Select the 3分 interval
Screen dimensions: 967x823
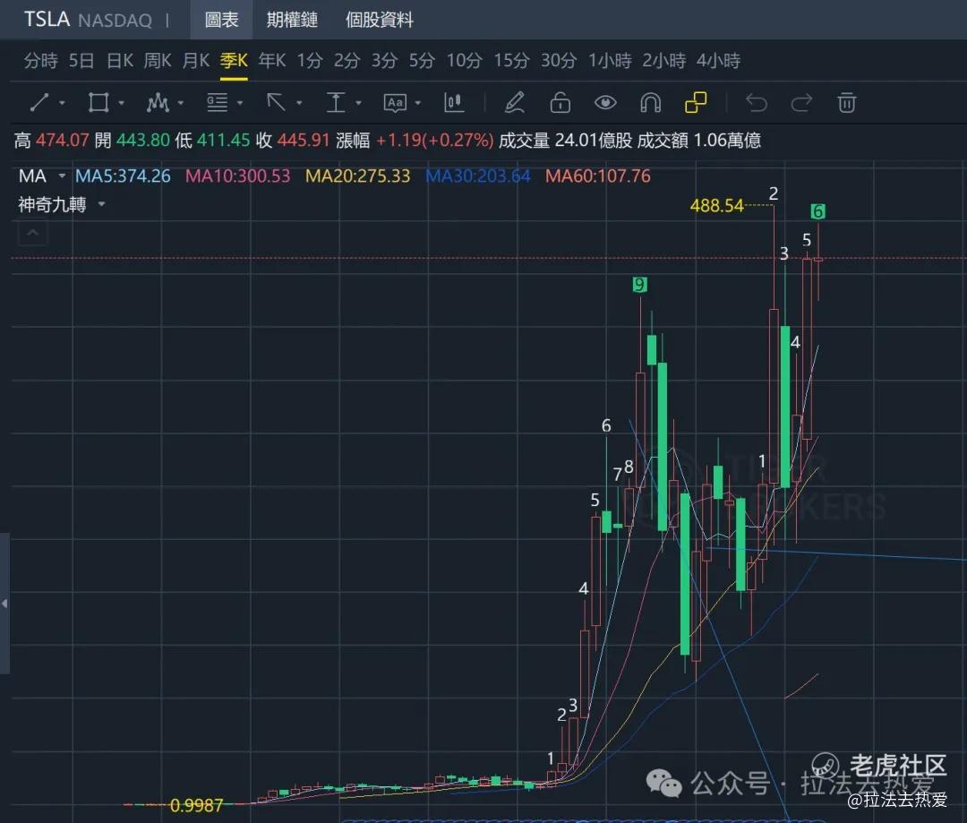[x=384, y=61]
